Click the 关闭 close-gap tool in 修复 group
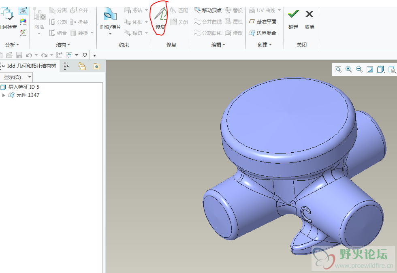The image size is (397, 273). 179,22
